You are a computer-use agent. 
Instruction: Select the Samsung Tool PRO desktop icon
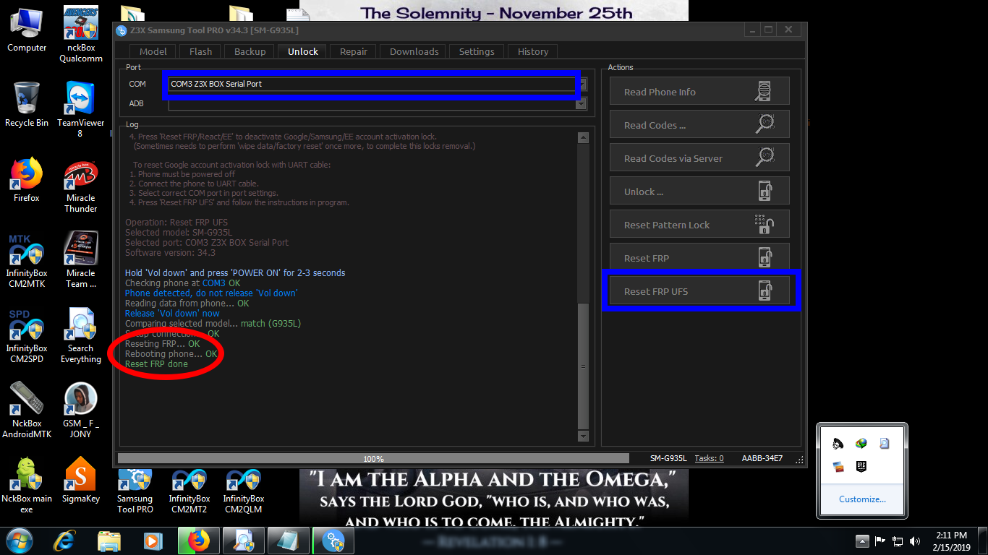tap(135, 491)
